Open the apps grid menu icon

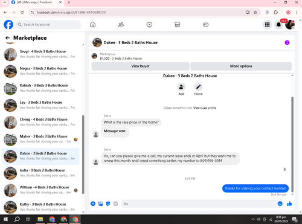coord(267,25)
